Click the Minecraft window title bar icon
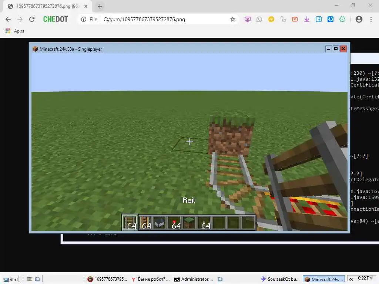 click(x=35, y=49)
